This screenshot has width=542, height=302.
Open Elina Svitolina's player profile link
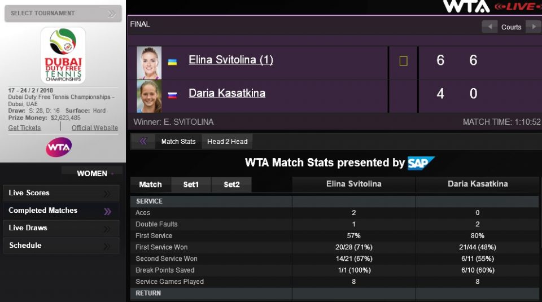230,60
